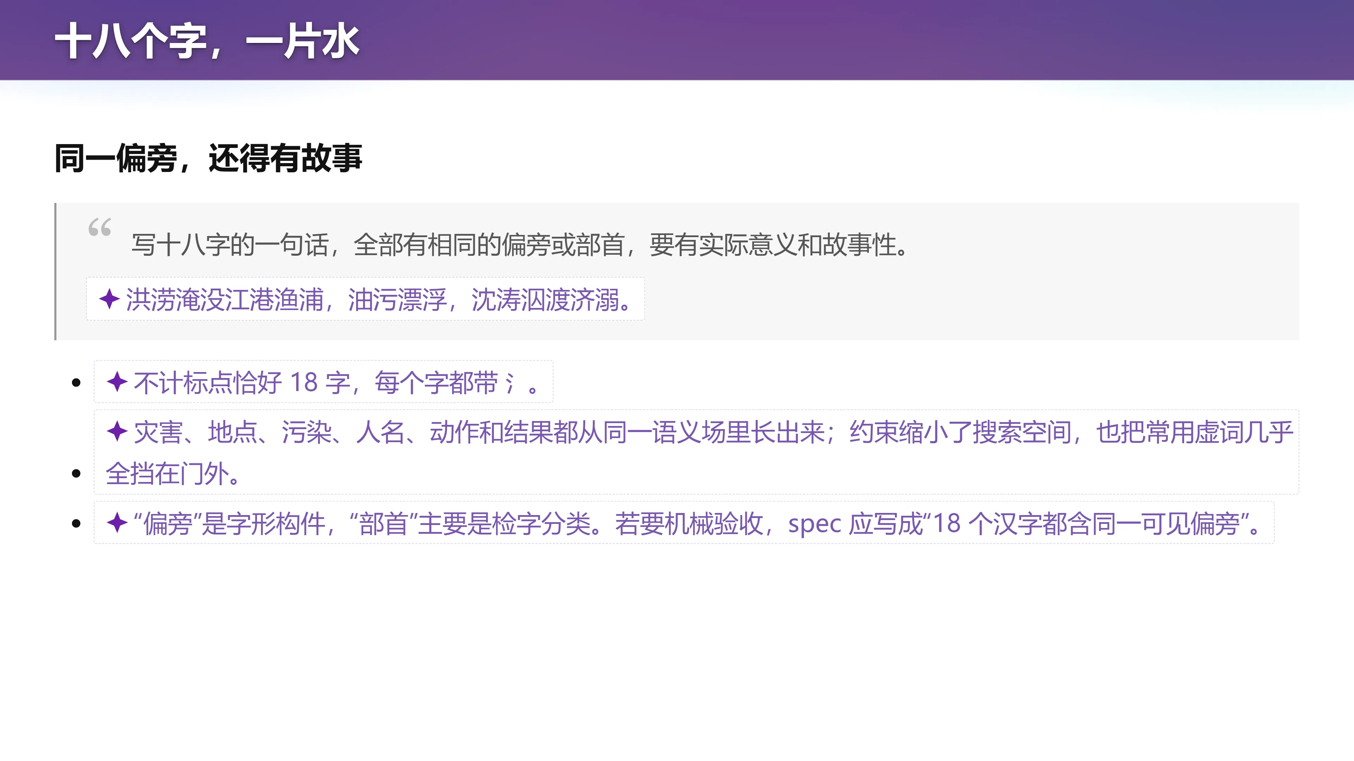This screenshot has height=761, width=1354.
Task: Click the sparkle icon before 灾害、地点、污染
Action: pyautogui.click(x=117, y=431)
